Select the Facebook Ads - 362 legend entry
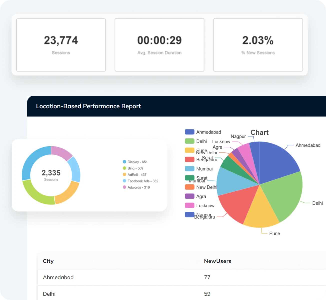The width and height of the screenshot is (326, 300). point(140,181)
